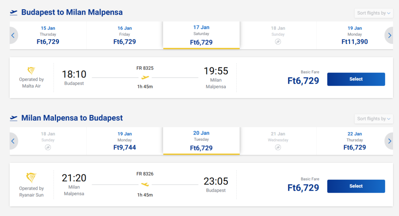Show earlier return dates with left arrow
The width and height of the screenshot is (399, 216).
click(13, 141)
